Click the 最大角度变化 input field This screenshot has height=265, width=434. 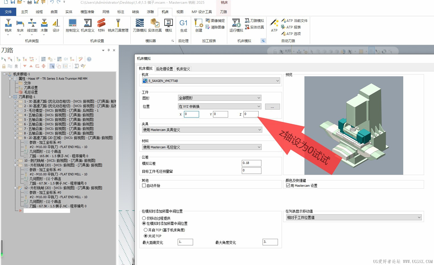click(270, 242)
